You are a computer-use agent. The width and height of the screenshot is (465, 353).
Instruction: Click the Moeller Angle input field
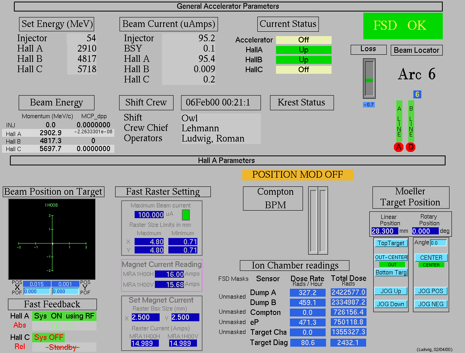(438, 243)
